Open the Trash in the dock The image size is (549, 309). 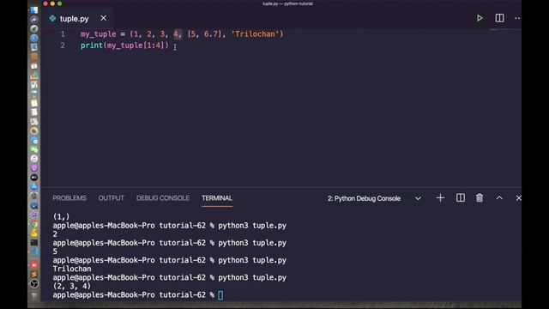tap(34, 296)
